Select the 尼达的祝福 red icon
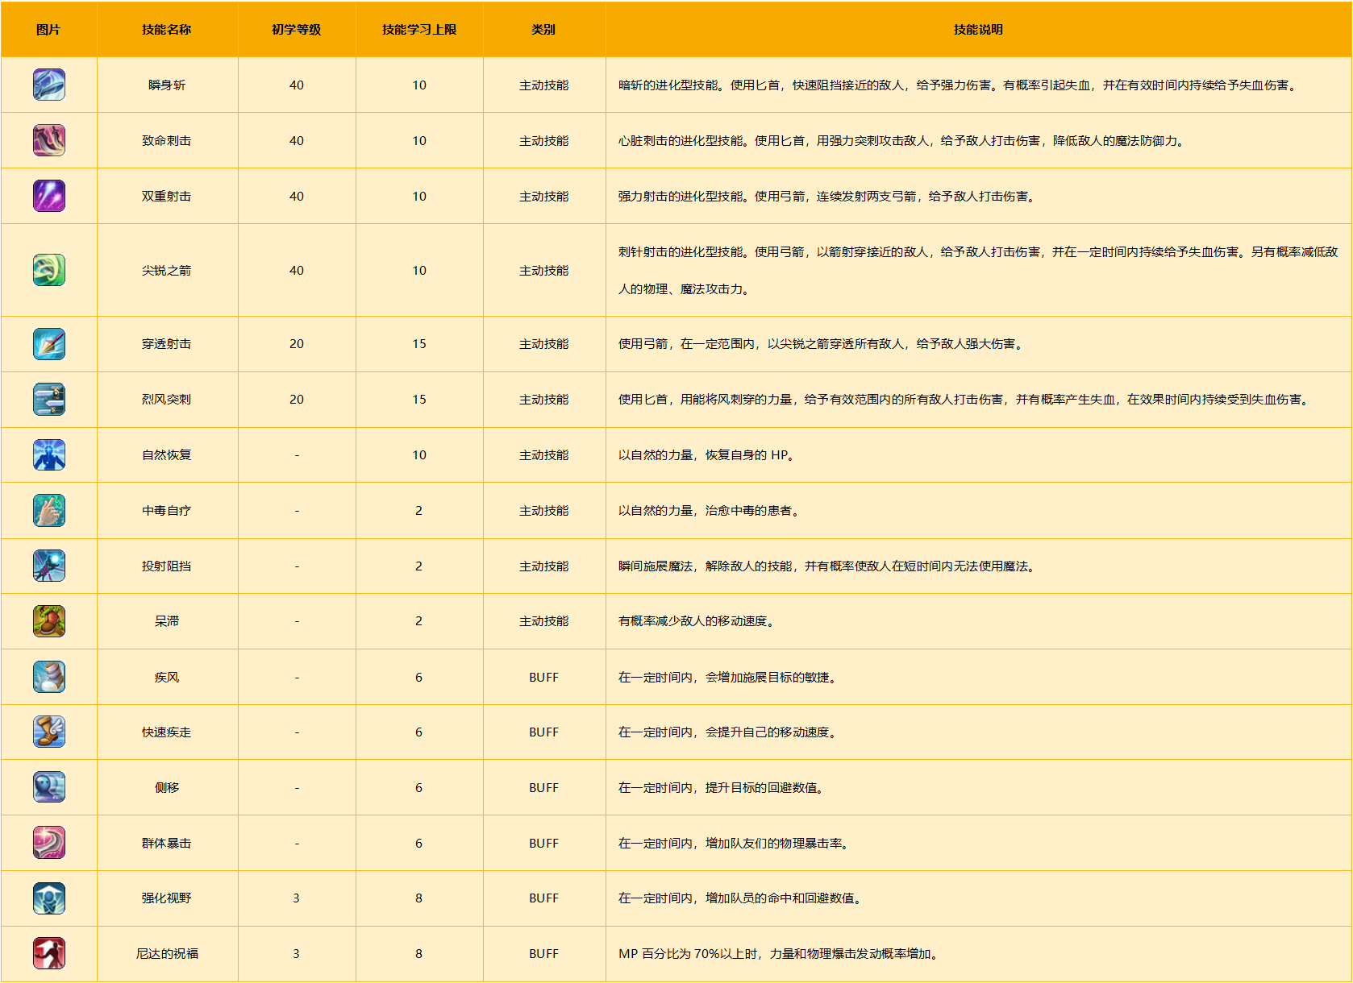This screenshot has height=983, width=1353. click(x=49, y=953)
